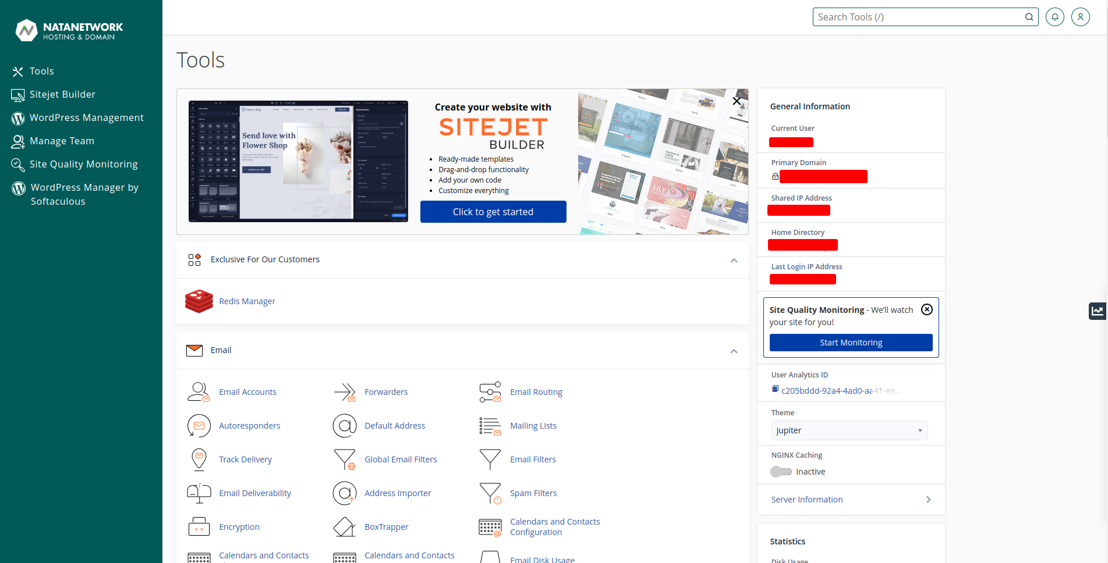This screenshot has height=563, width=1108.
Task: Open the BoxTrapper icon
Action: tap(344, 527)
